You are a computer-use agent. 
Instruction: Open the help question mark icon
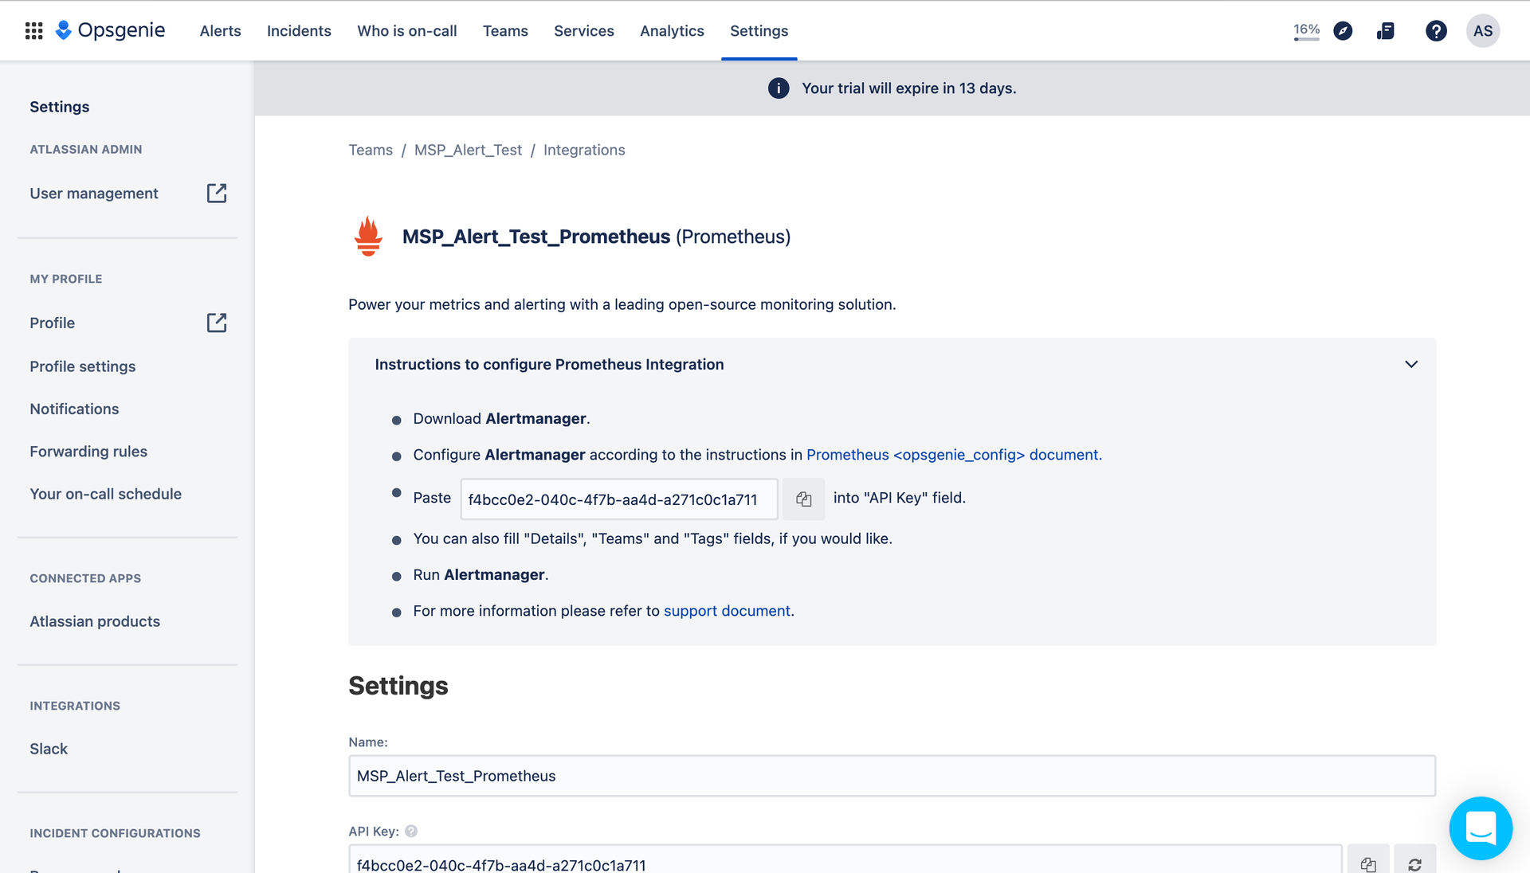[1436, 31]
